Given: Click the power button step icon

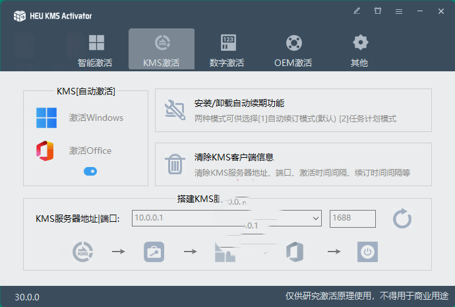Looking at the screenshot, I should click(367, 252).
